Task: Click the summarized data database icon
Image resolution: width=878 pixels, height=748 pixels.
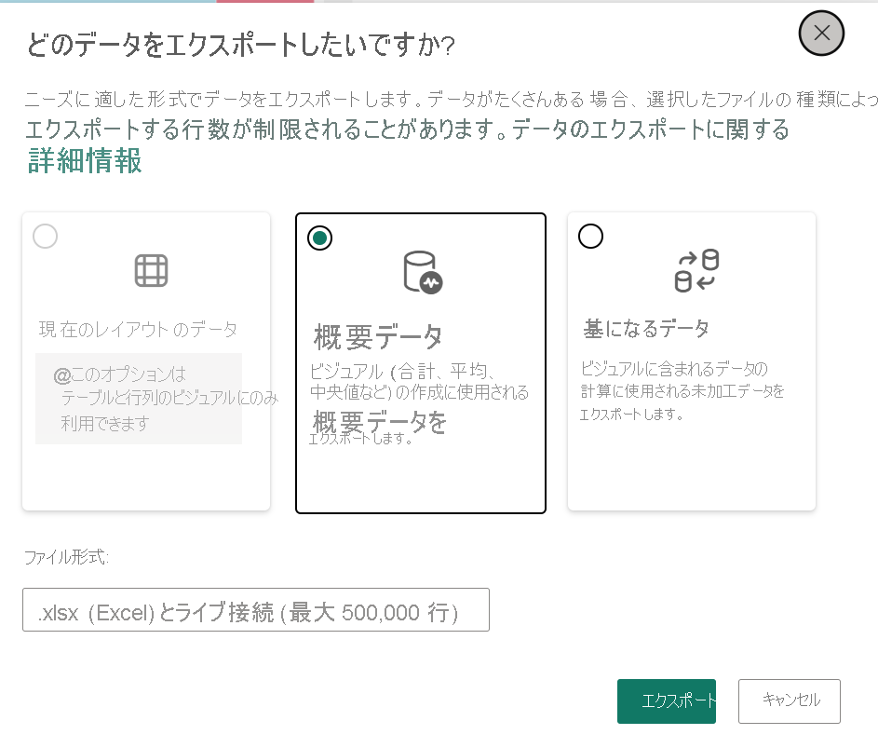Action: click(423, 272)
